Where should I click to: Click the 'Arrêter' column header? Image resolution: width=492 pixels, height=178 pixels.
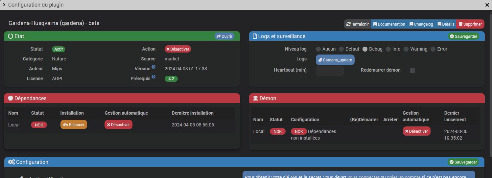390,120
